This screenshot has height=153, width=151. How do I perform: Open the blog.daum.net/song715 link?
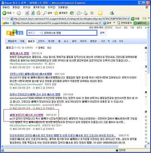click(25, 125)
